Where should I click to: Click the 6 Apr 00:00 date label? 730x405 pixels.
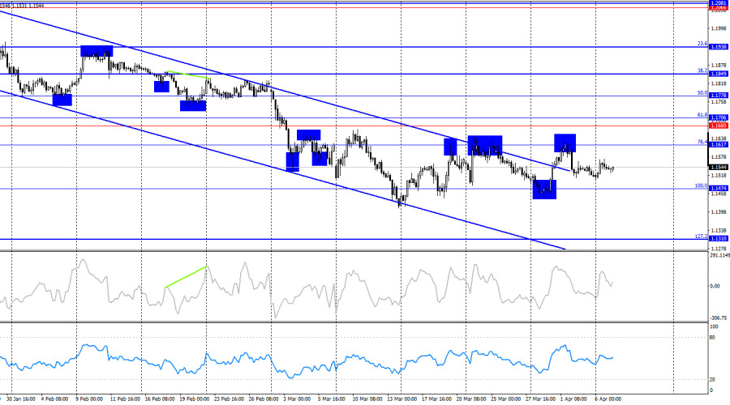608,399
